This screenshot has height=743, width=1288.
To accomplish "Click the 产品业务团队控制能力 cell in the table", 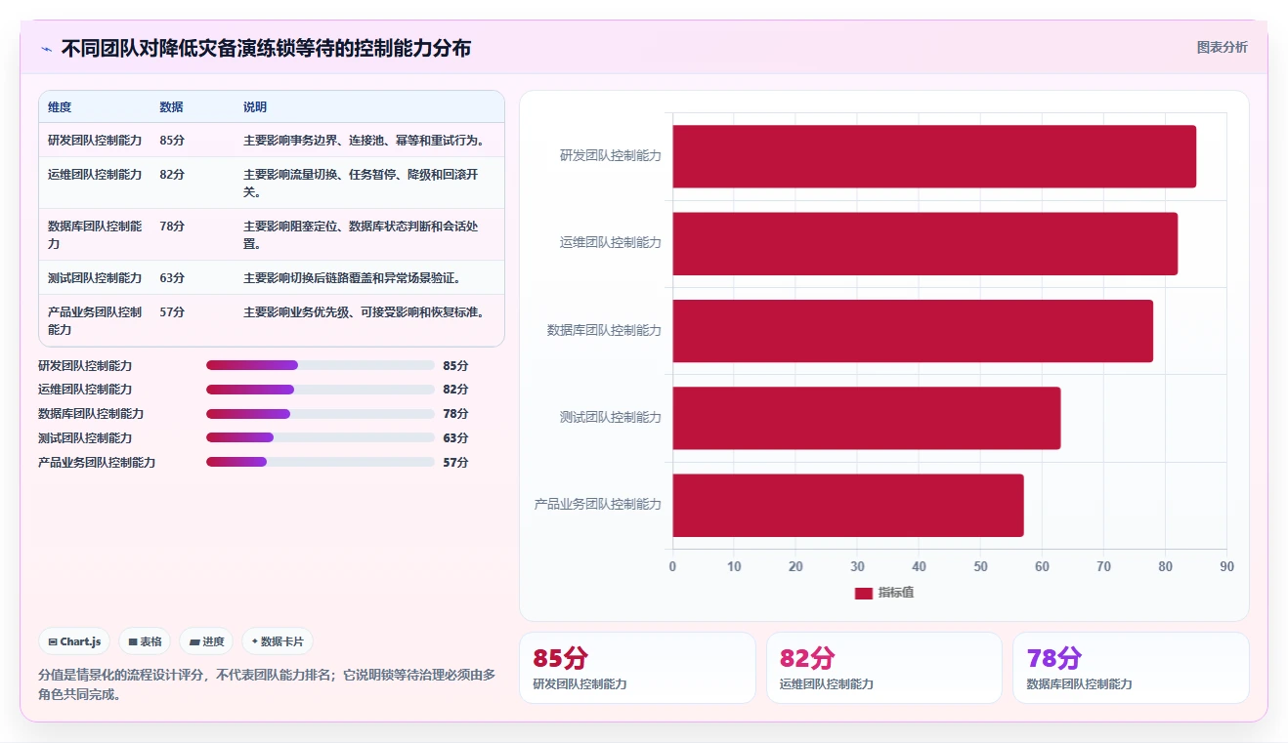I will [x=95, y=321].
